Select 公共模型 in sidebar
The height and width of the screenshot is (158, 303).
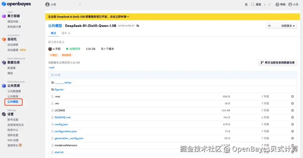13,102
